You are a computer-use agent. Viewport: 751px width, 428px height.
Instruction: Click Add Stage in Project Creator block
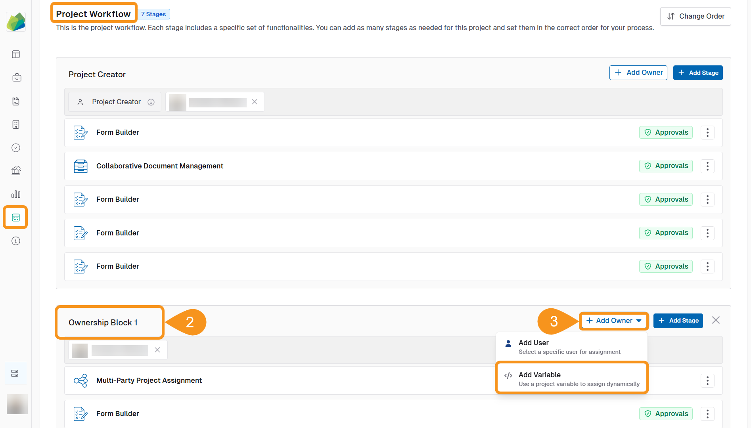(x=698, y=73)
